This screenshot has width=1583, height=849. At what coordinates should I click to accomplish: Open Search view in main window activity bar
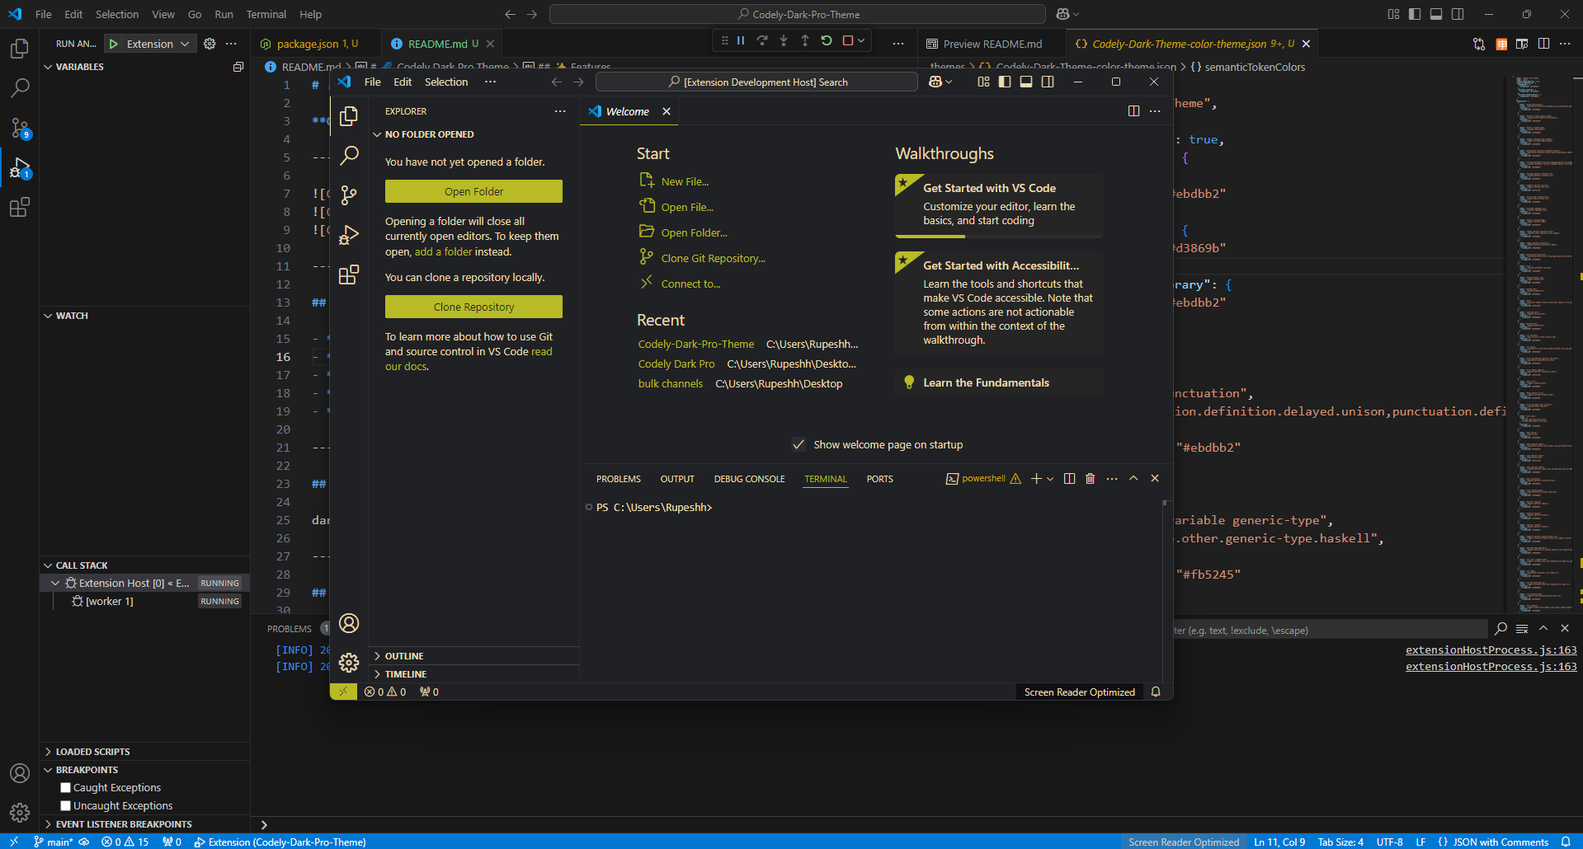click(x=20, y=88)
